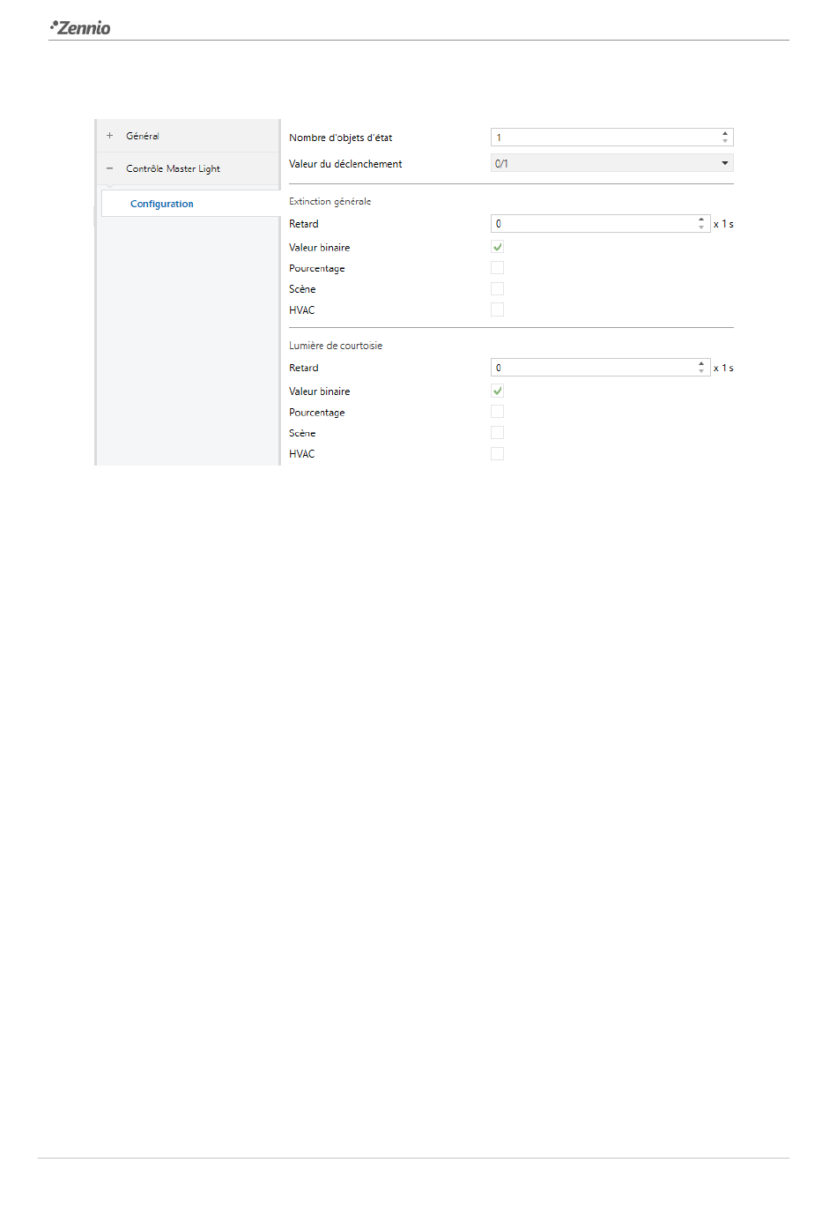Open Valeur du déclenchement dropdown
Image resolution: width=837 pixels, height=1215 pixels.
[611, 163]
